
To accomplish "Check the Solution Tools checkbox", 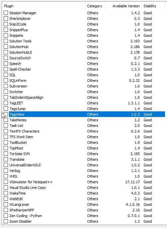I will click(x=6, y=41).
